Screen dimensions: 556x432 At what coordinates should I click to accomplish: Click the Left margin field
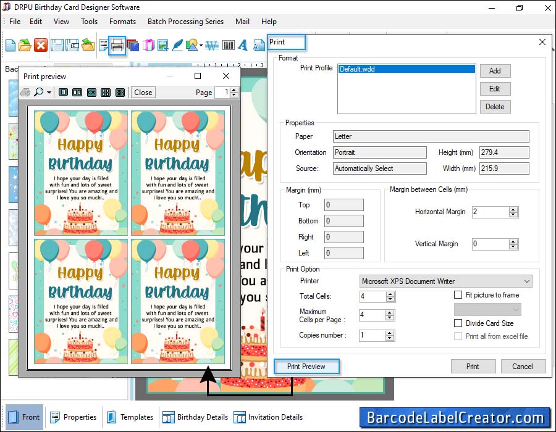pos(344,253)
